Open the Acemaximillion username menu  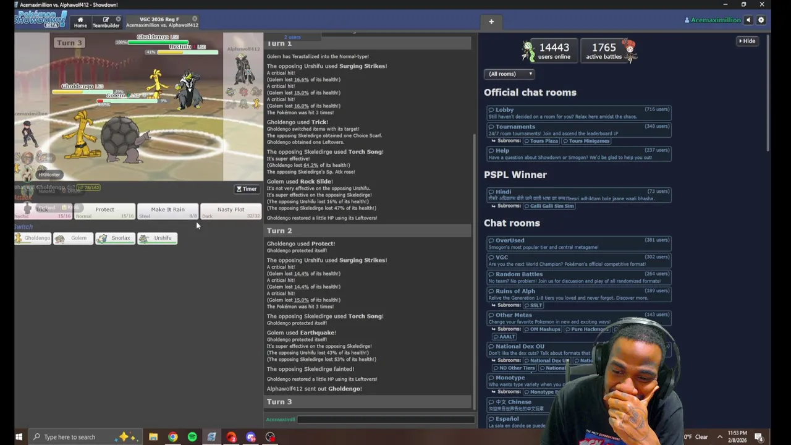[713, 20]
